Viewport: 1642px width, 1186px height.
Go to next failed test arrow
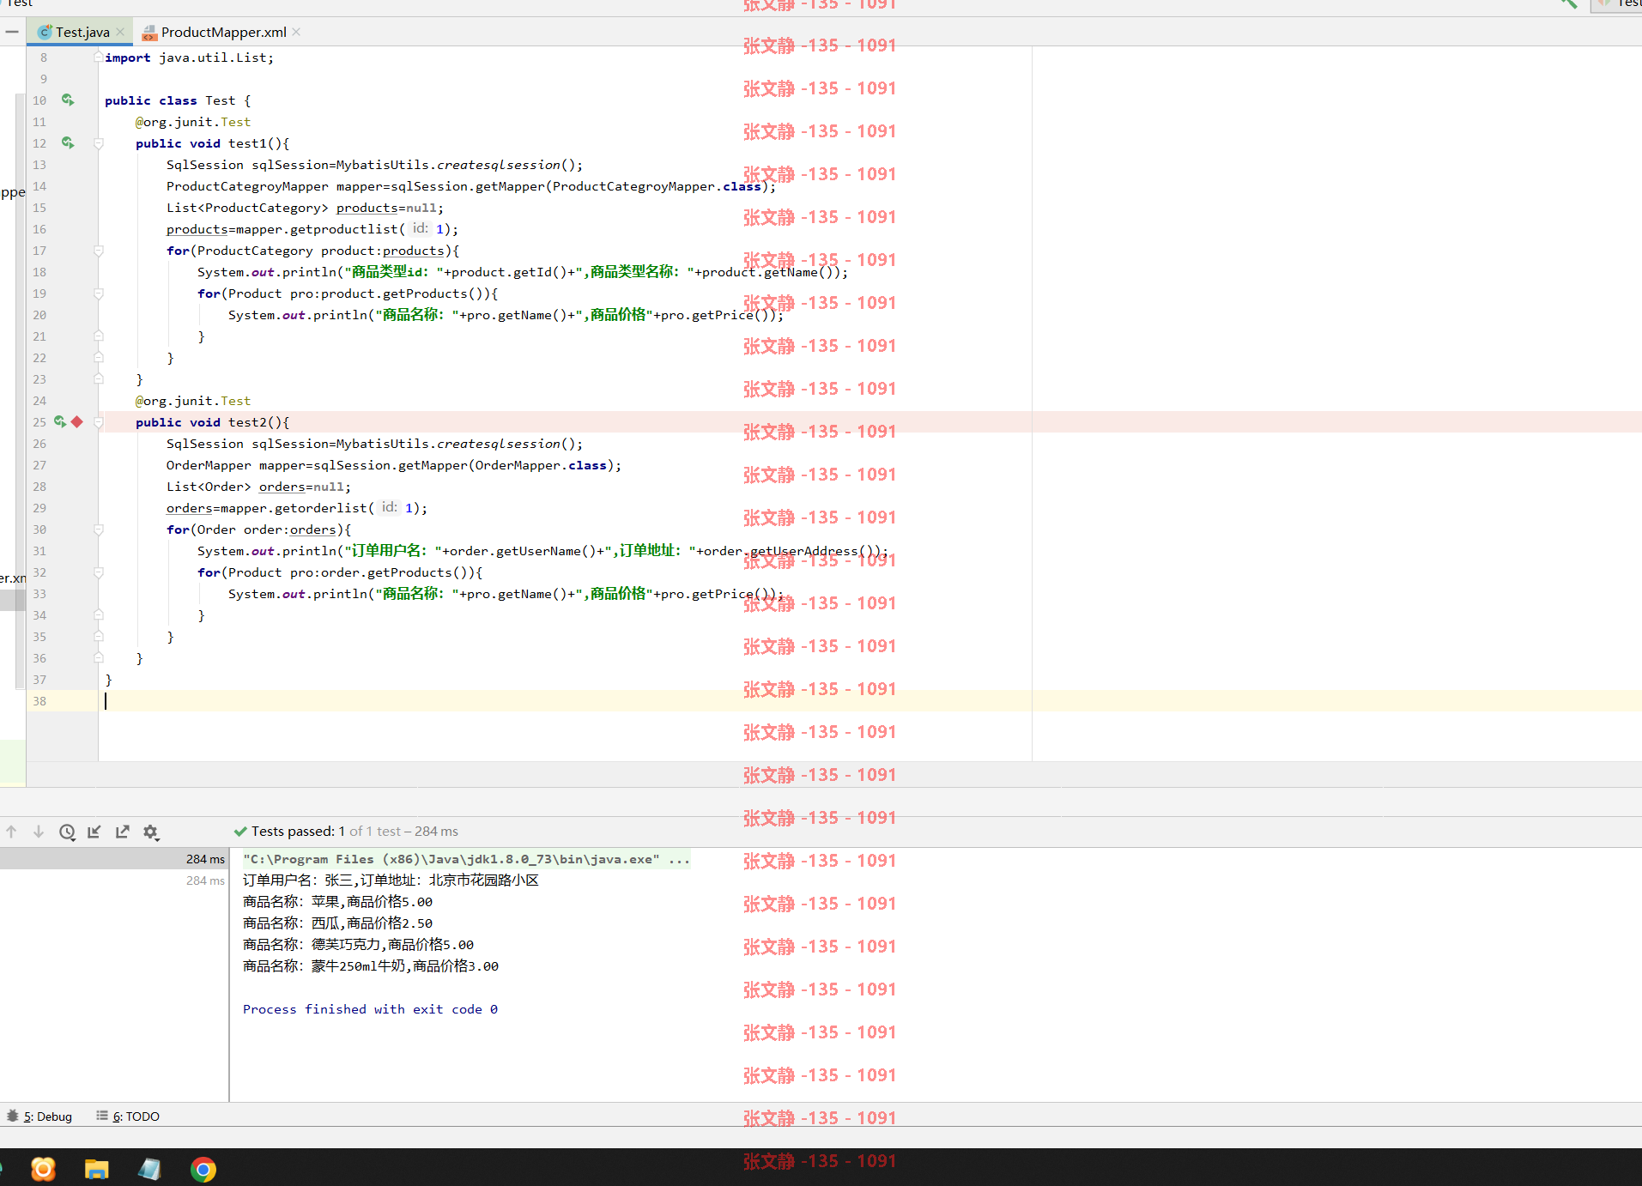tap(39, 832)
